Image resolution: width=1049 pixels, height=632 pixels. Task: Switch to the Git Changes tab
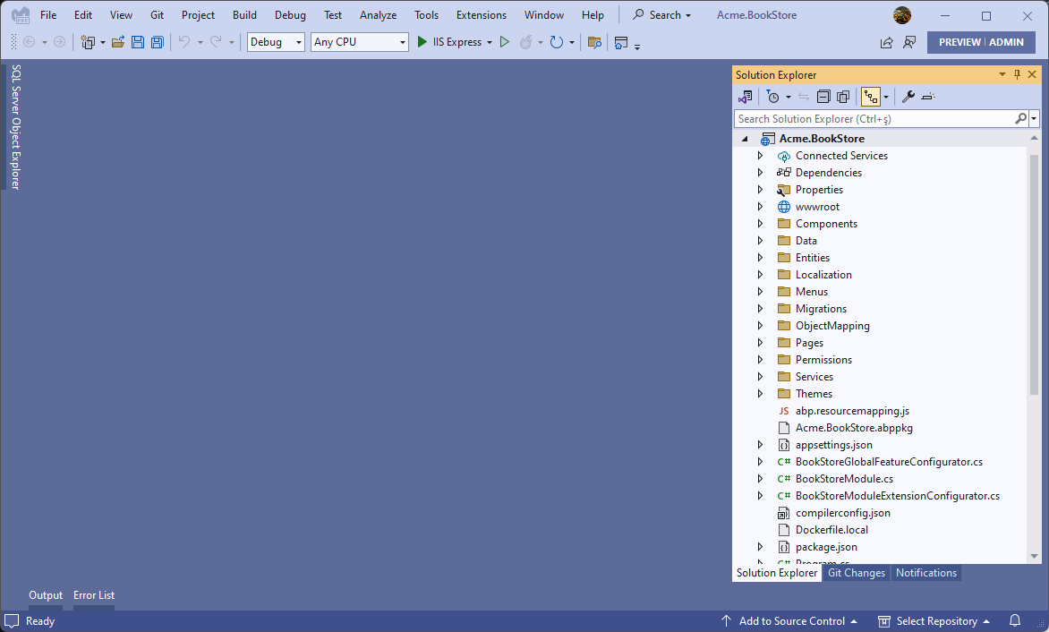click(856, 573)
